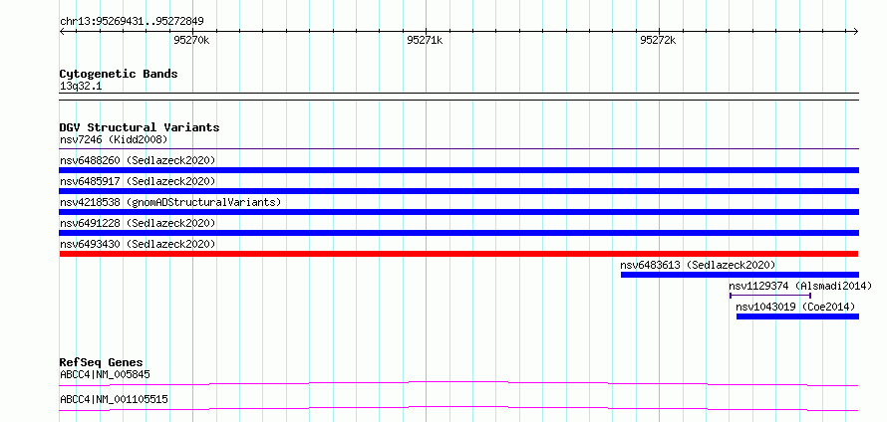This screenshot has width=887, height=422.
Task: Select the nsv6491228 blue variant bar
Action: (458, 233)
